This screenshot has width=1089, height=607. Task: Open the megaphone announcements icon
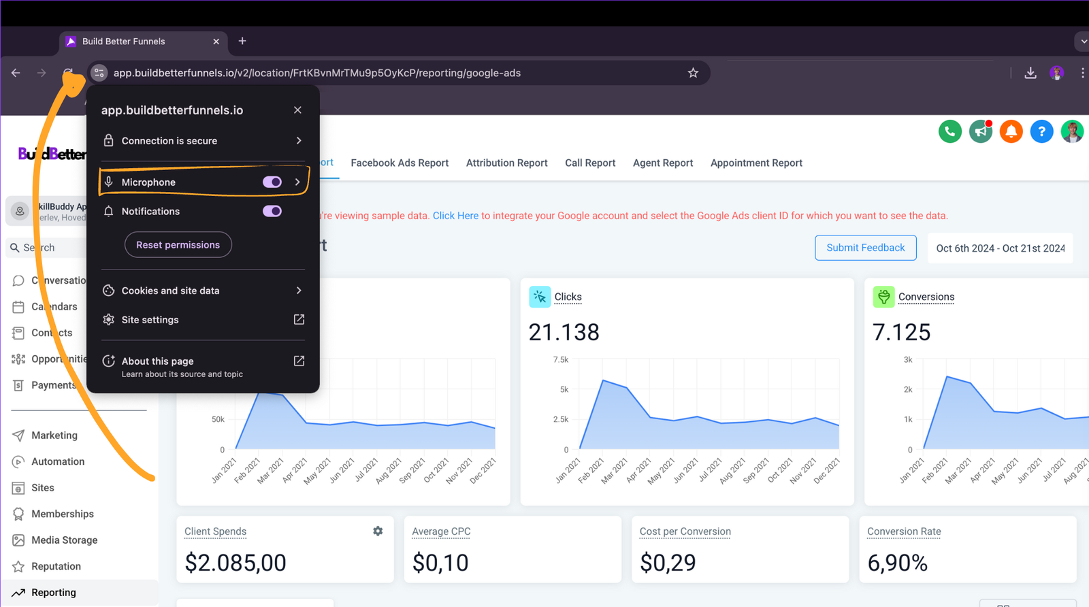click(980, 131)
